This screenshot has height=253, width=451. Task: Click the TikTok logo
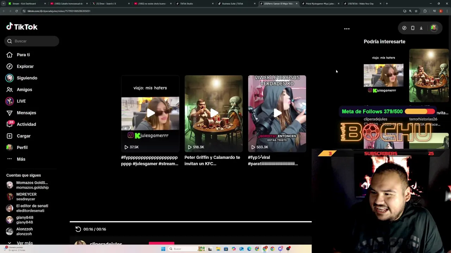click(22, 27)
